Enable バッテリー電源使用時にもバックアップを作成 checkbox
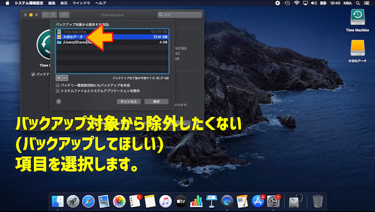 58,85
